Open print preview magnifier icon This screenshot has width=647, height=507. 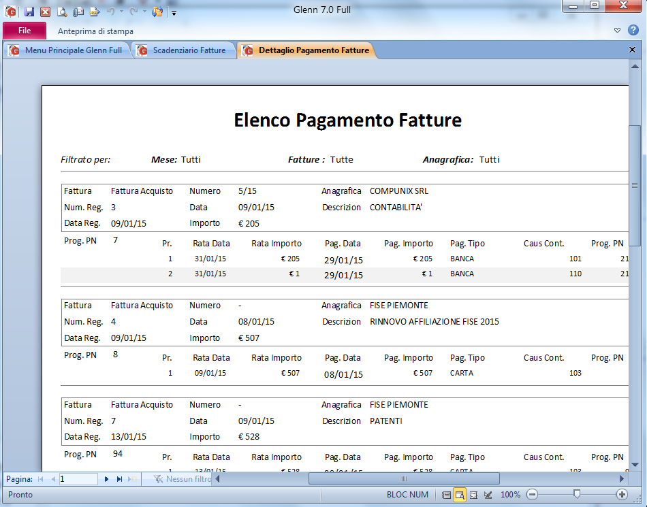click(62, 12)
